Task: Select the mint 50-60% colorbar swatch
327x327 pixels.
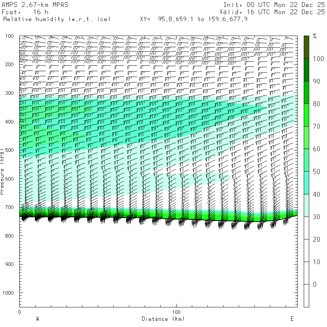Action: click(x=306, y=160)
